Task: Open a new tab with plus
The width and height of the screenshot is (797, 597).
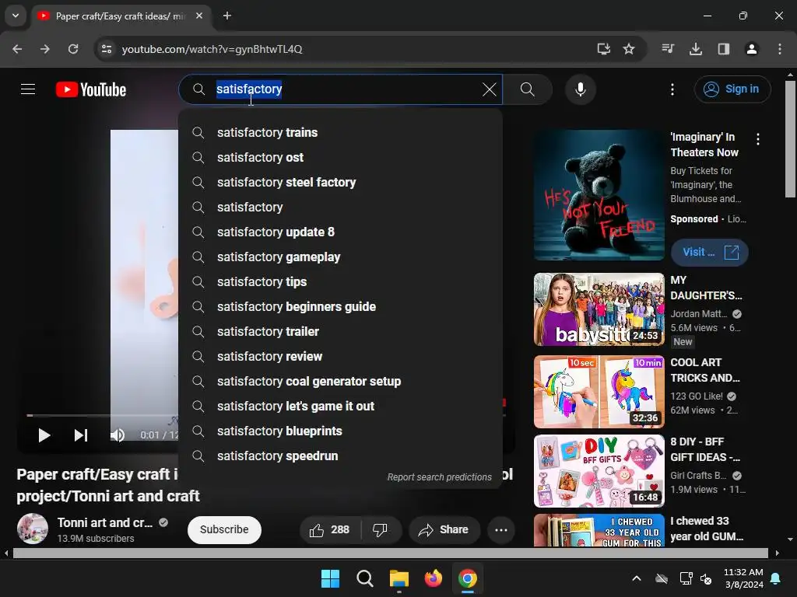Action: click(x=227, y=16)
